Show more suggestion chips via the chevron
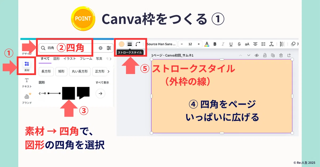 (109, 72)
